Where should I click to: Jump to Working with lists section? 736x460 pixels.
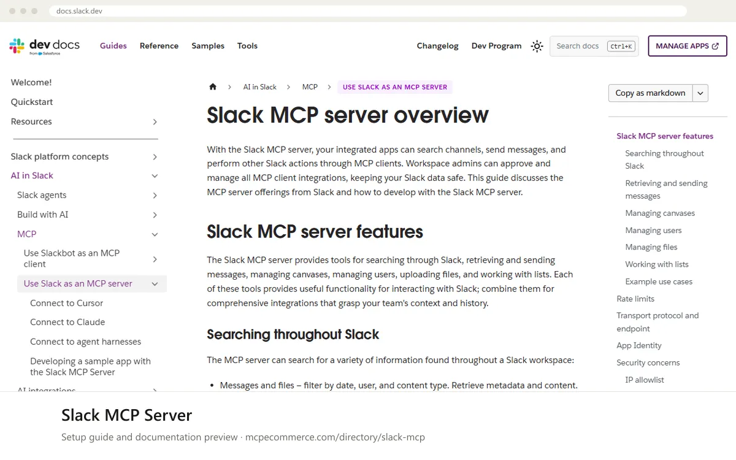(657, 264)
